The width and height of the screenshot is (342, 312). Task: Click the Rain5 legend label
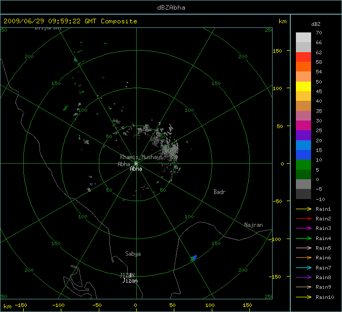click(323, 248)
